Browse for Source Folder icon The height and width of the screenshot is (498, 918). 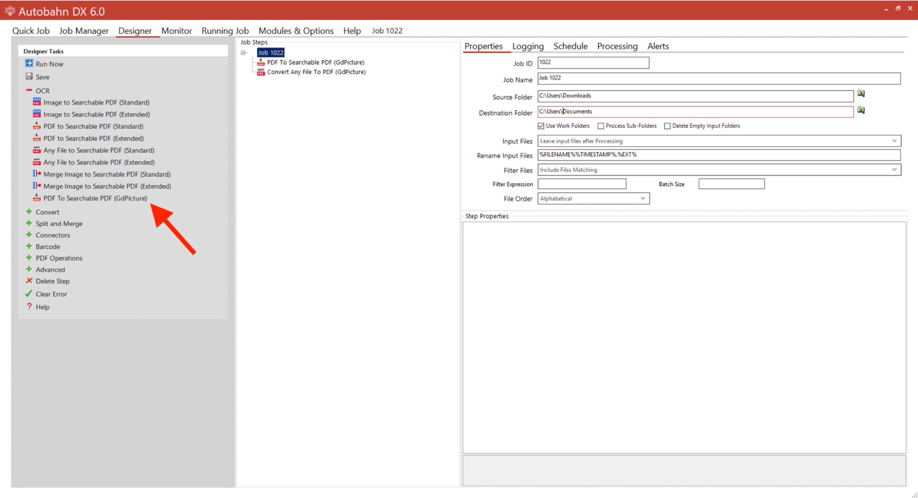[x=861, y=94]
